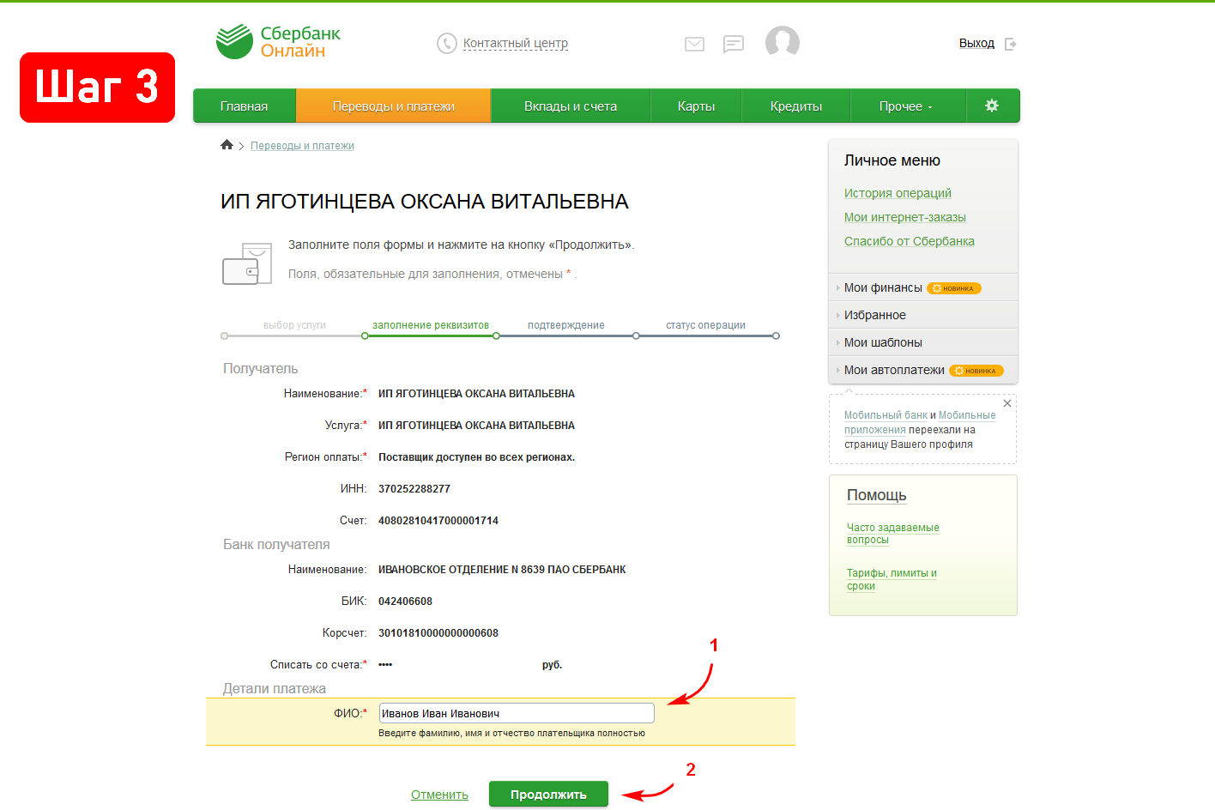Open the user profile avatar

[x=782, y=42]
